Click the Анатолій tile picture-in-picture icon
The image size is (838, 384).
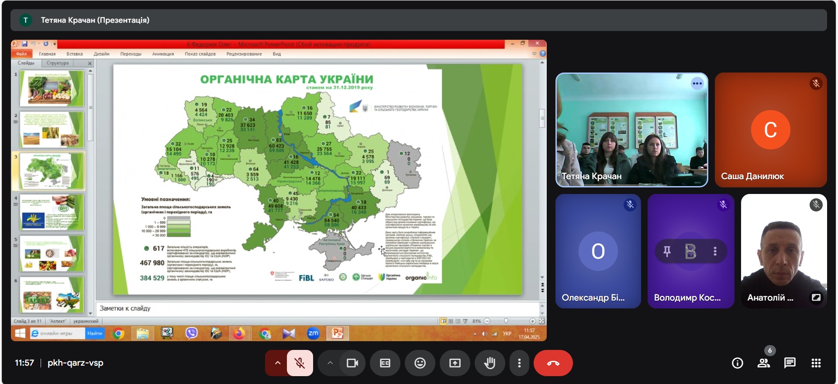(816, 298)
